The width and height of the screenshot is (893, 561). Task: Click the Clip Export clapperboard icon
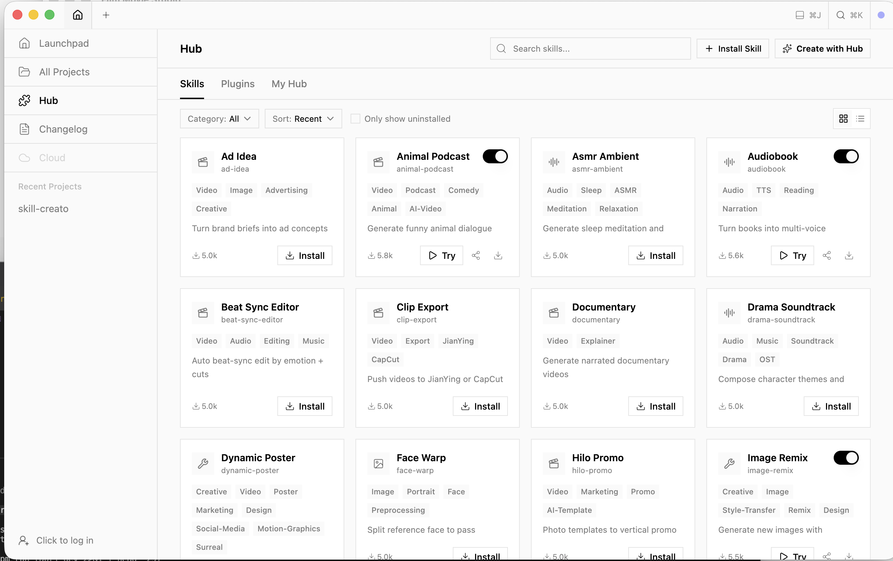pyautogui.click(x=378, y=313)
